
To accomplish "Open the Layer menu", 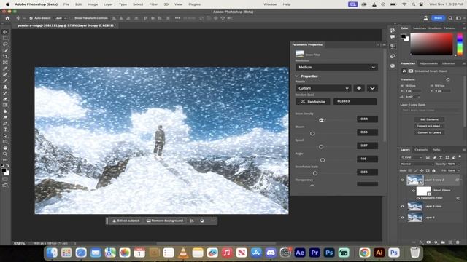I will tap(108, 4).
